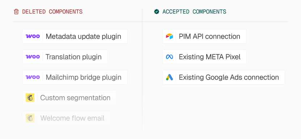Viewport: 301px width, 139px height.
Task: Click the Mailchimp icon on Custom segmentation
Action: (30, 97)
